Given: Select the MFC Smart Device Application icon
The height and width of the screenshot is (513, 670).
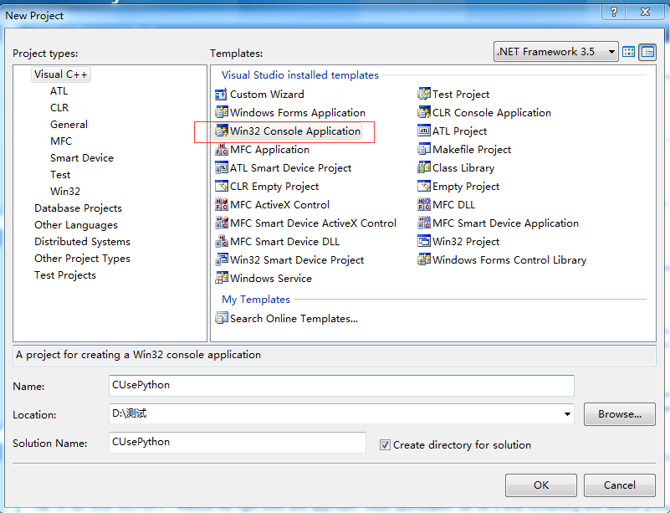Looking at the screenshot, I should (423, 223).
